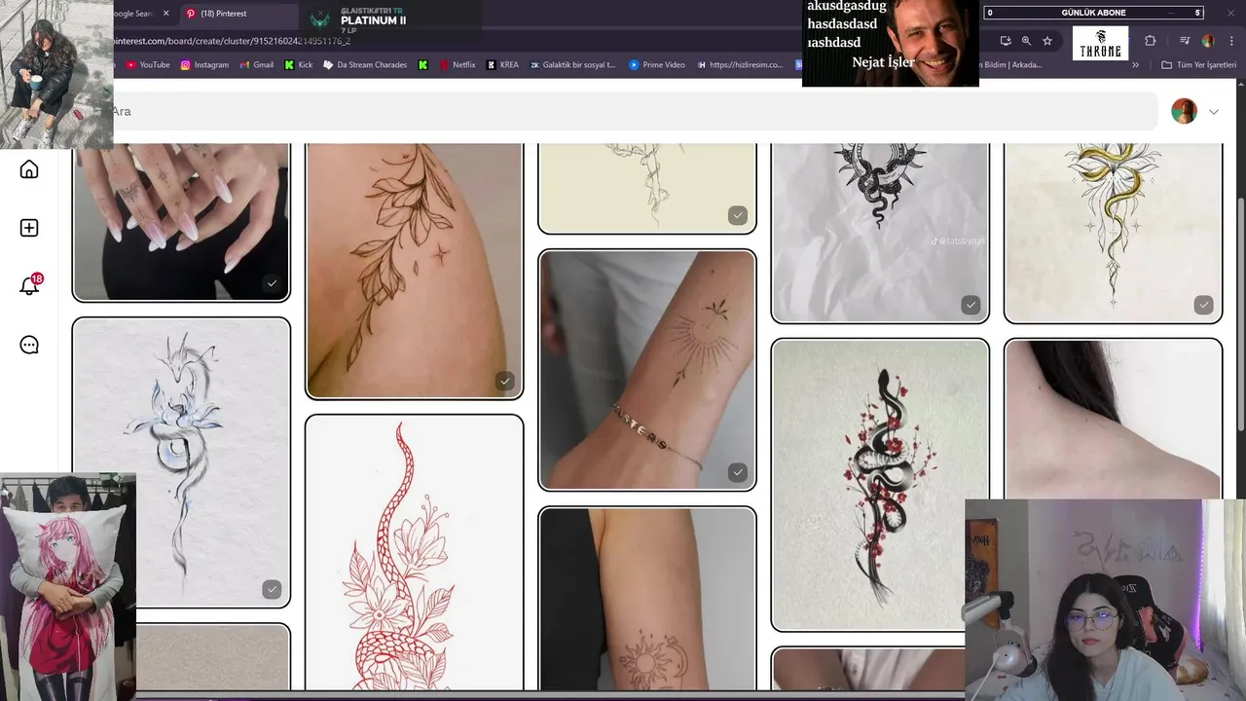Select the red snake and flowers pin
Image resolution: width=1246 pixels, height=701 pixels.
[415, 553]
